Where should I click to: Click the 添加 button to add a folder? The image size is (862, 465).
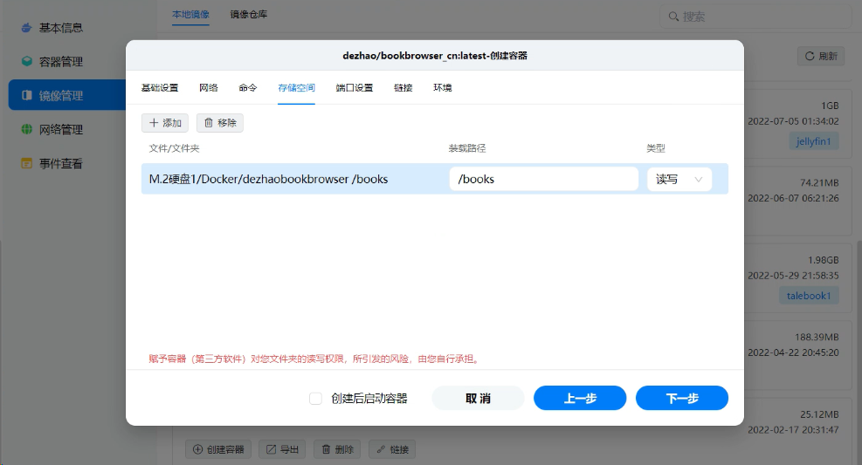click(165, 123)
